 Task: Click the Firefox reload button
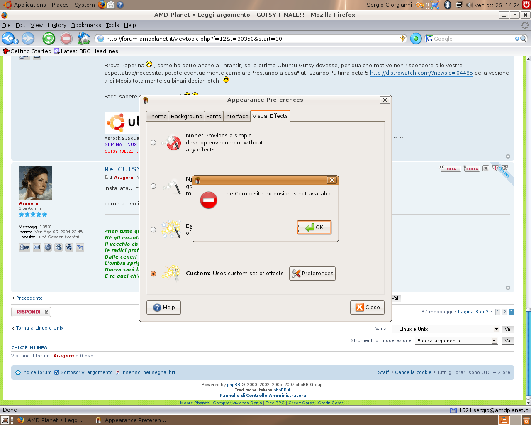point(49,39)
